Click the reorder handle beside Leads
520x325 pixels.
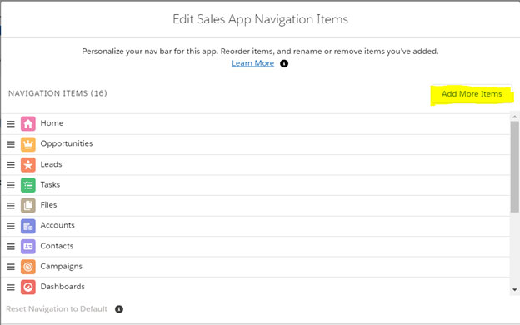[11, 164]
